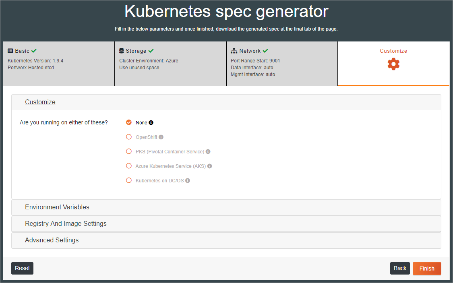
Task: Click the Storage database stack icon
Action: click(x=121, y=51)
